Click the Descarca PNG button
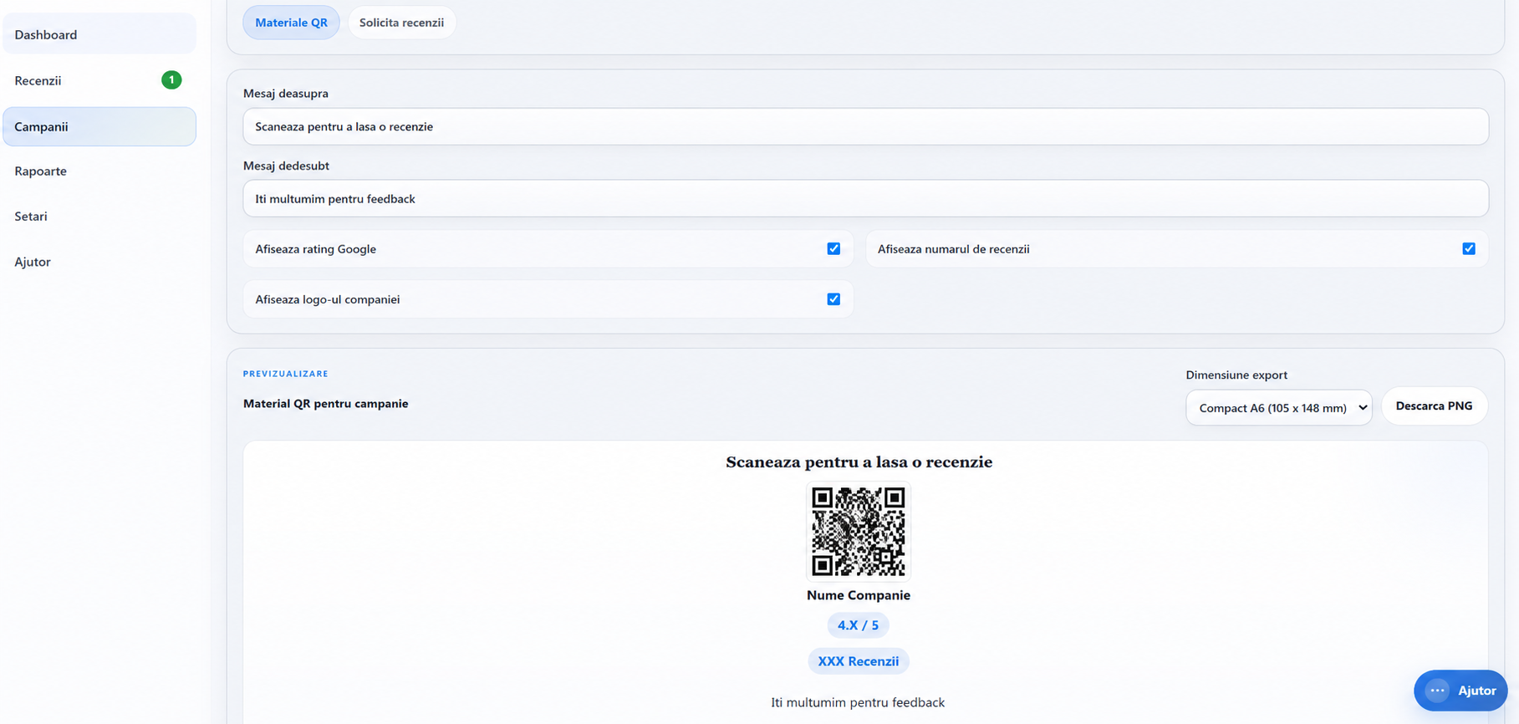This screenshot has height=724, width=1519. coord(1435,405)
